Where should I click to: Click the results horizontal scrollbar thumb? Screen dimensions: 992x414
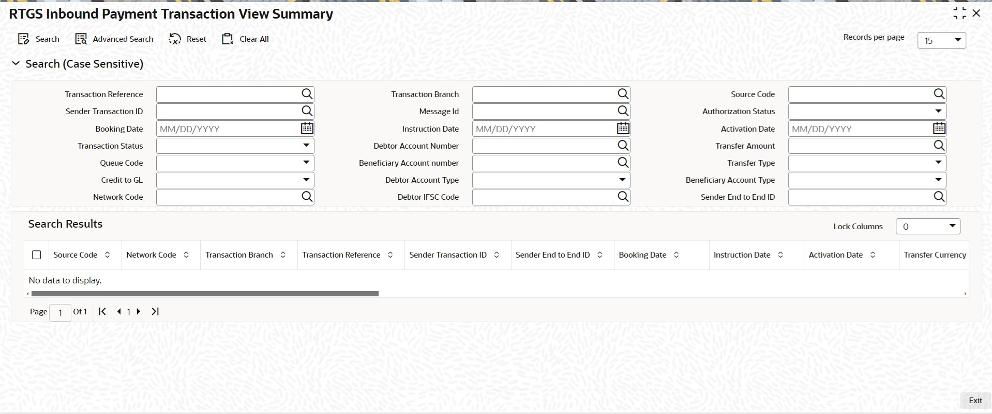click(205, 294)
